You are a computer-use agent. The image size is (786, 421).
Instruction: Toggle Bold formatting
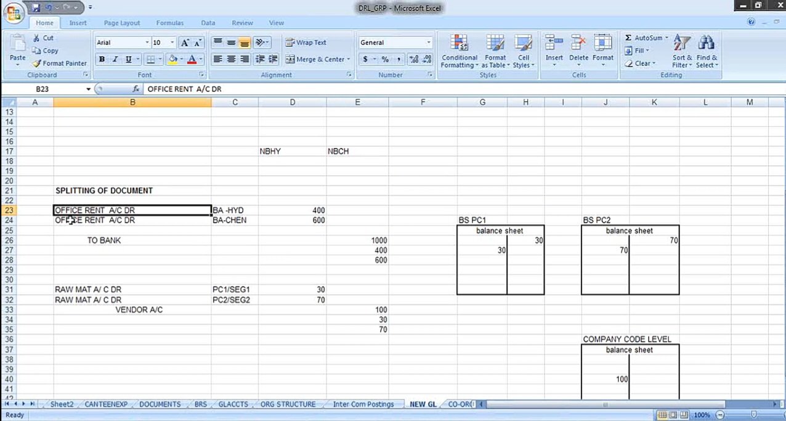pos(101,59)
